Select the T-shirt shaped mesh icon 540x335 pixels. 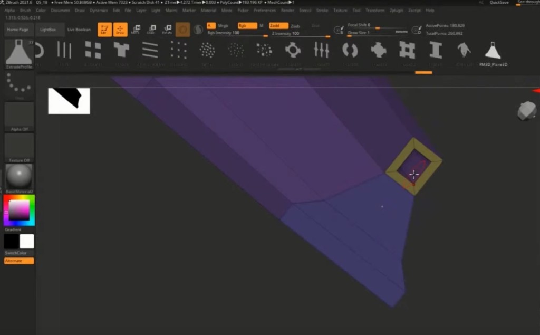tap(121, 50)
